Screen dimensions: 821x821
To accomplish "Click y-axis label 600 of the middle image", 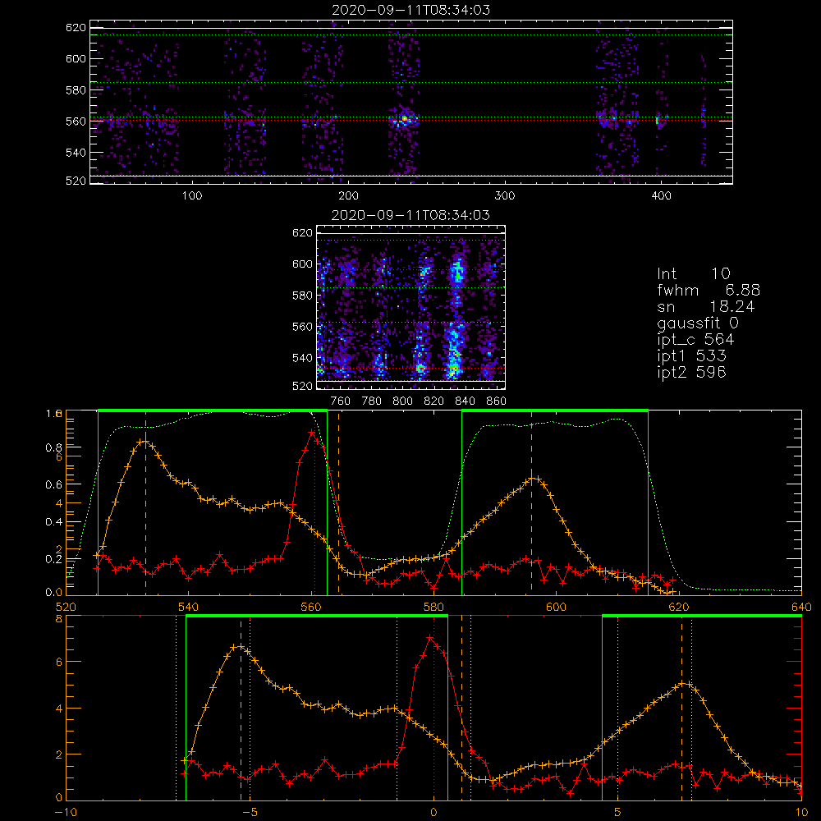I will (303, 264).
